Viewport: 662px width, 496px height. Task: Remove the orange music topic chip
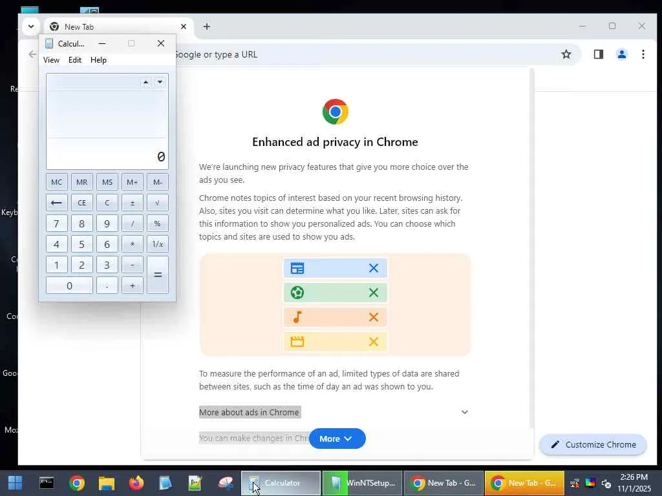coord(373,317)
